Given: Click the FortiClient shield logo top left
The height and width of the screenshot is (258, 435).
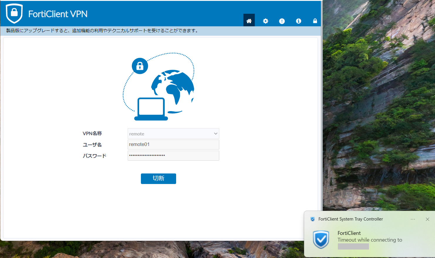Looking at the screenshot, I should 14,13.
